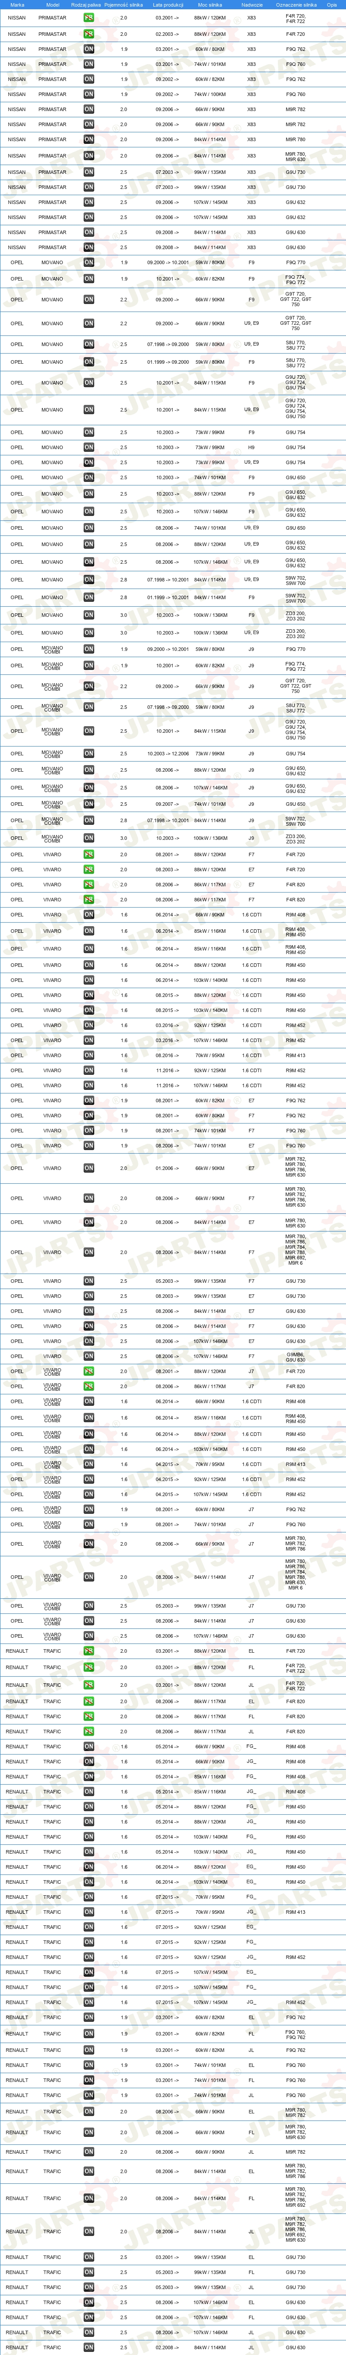This screenshot has height=2355, width=346.
Task: Click the Moc silnika column header
Action: click(x=211, y=4)
